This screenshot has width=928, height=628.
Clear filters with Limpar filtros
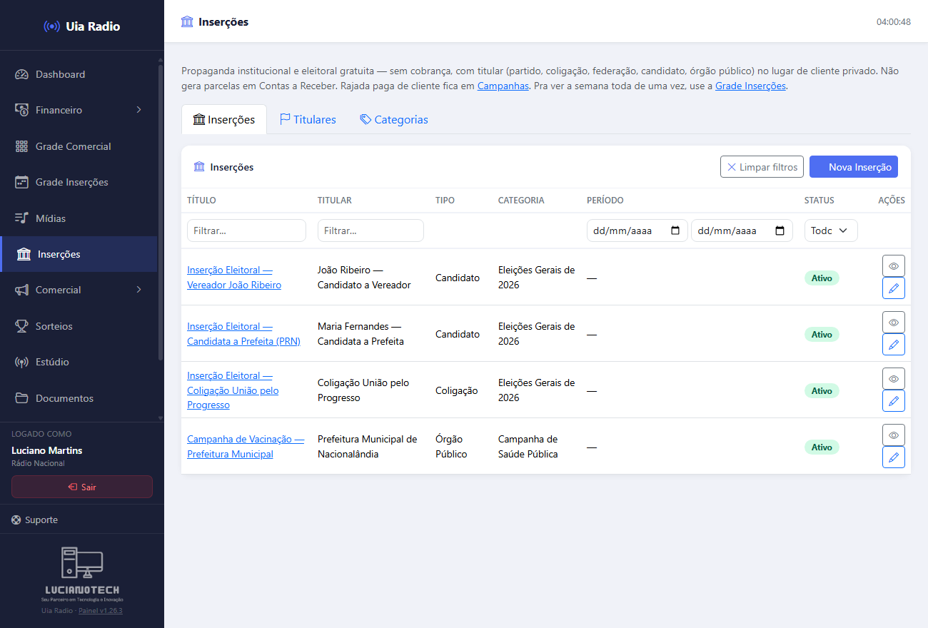pos(762,167)
